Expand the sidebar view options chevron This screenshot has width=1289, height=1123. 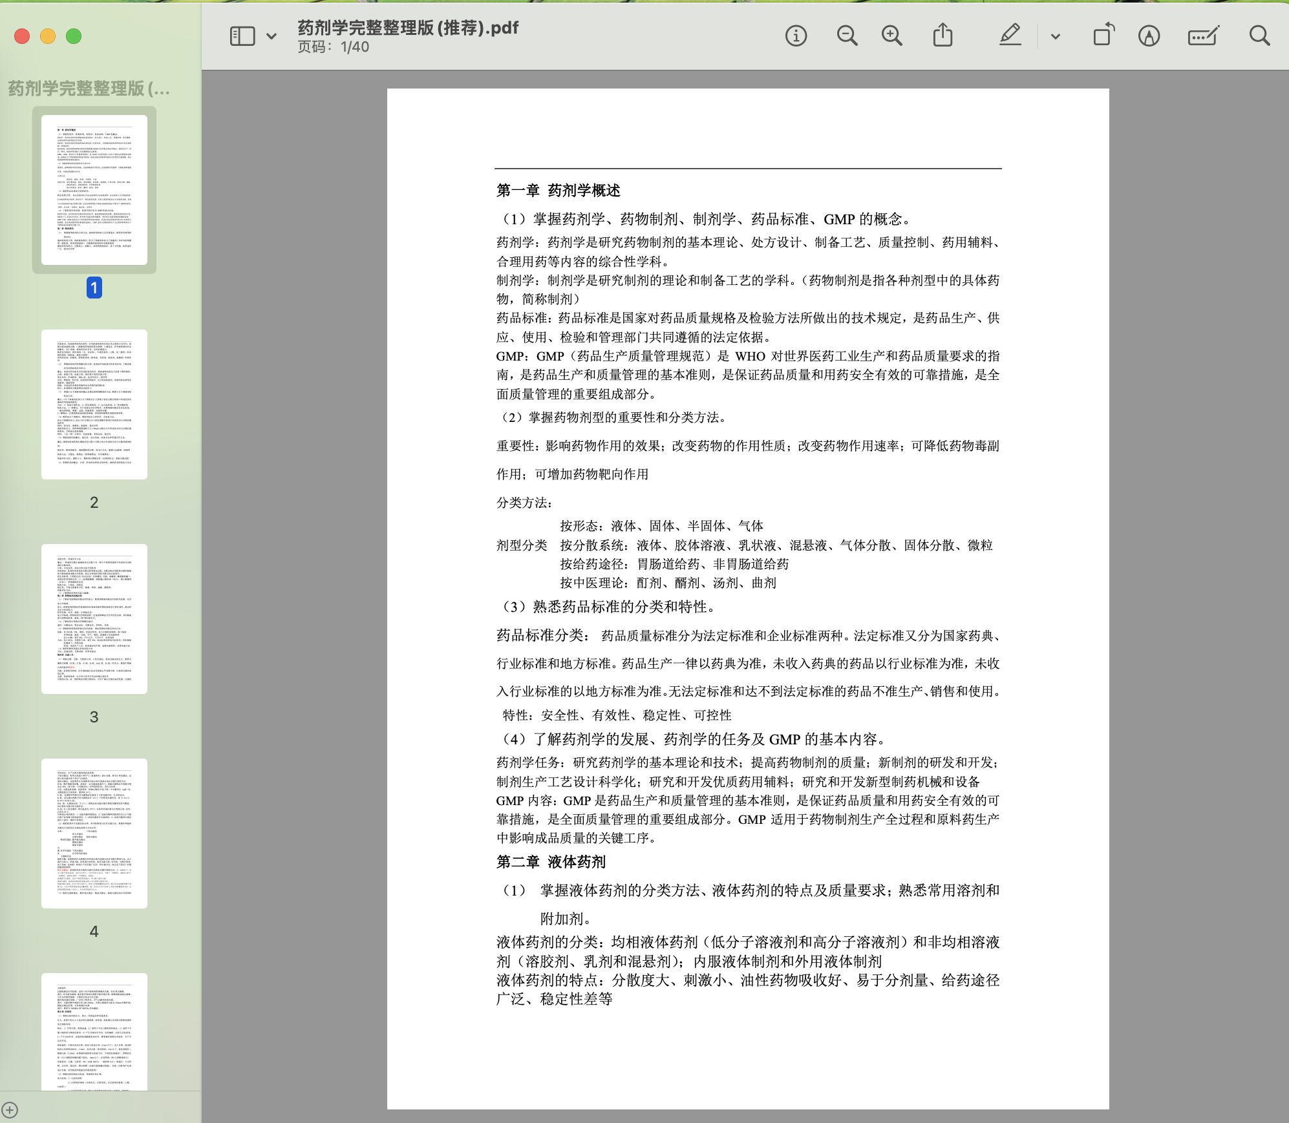(272, 36)
